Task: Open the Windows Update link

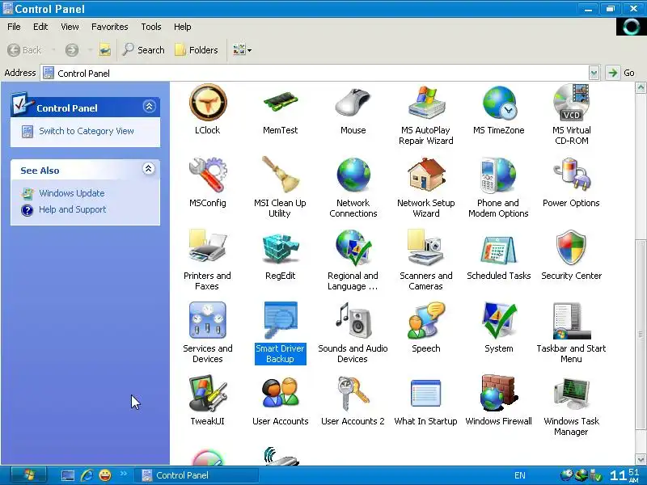Action: pos(72,193)
